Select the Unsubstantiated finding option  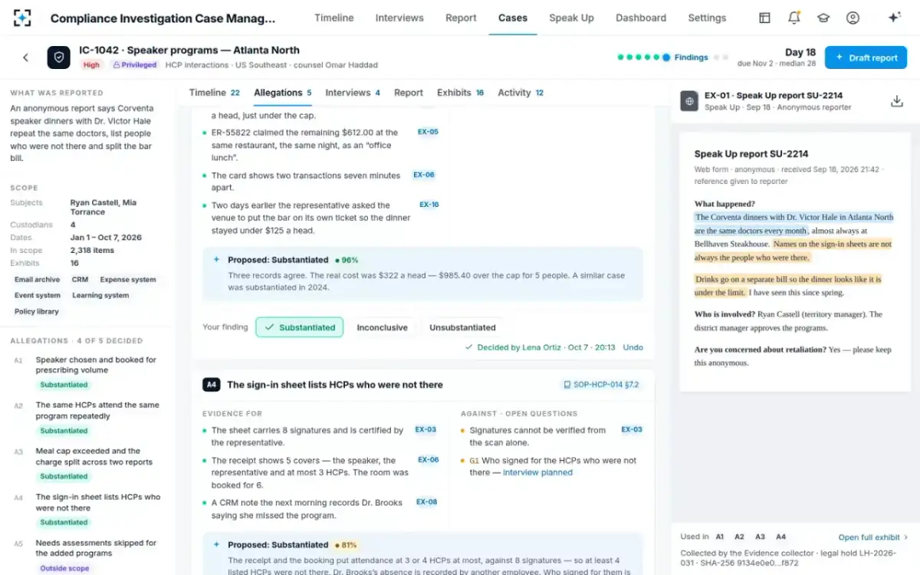[x=462, y=327]
